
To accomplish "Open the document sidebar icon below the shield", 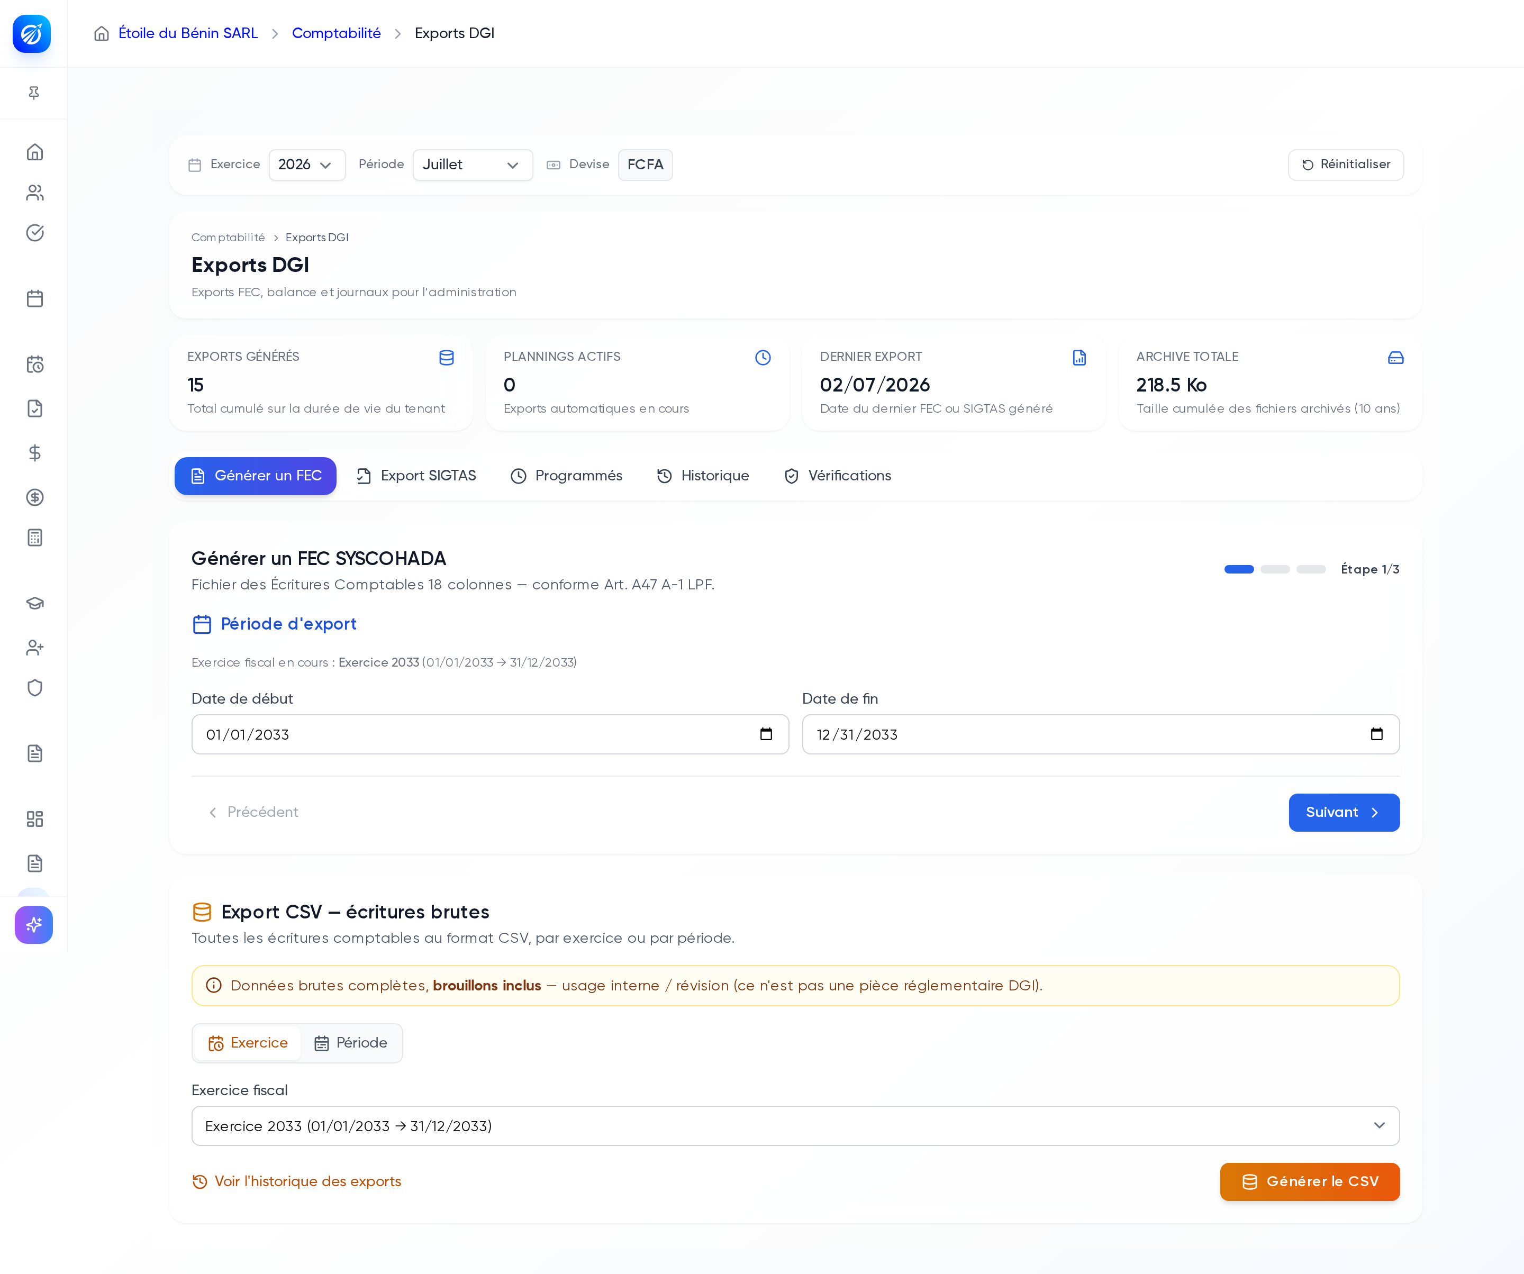I will coord(35,753).
